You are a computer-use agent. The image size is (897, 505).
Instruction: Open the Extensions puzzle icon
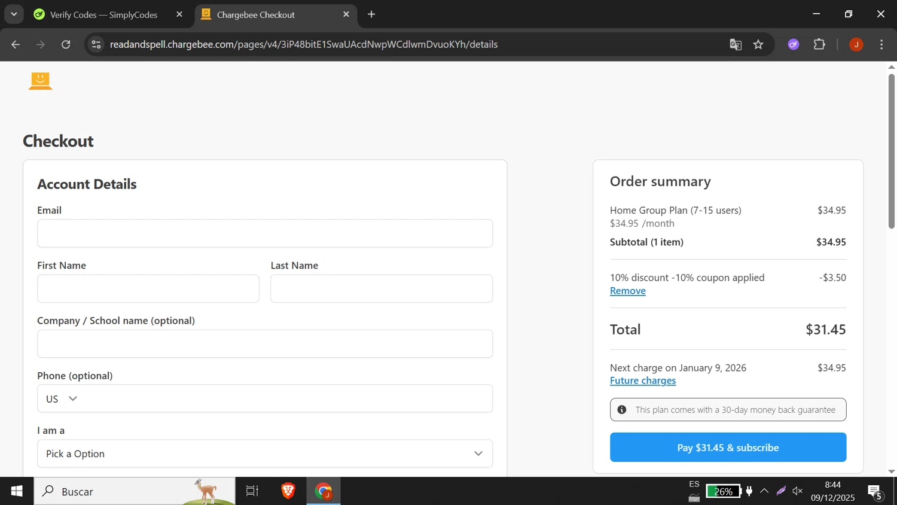coord(819,44)
